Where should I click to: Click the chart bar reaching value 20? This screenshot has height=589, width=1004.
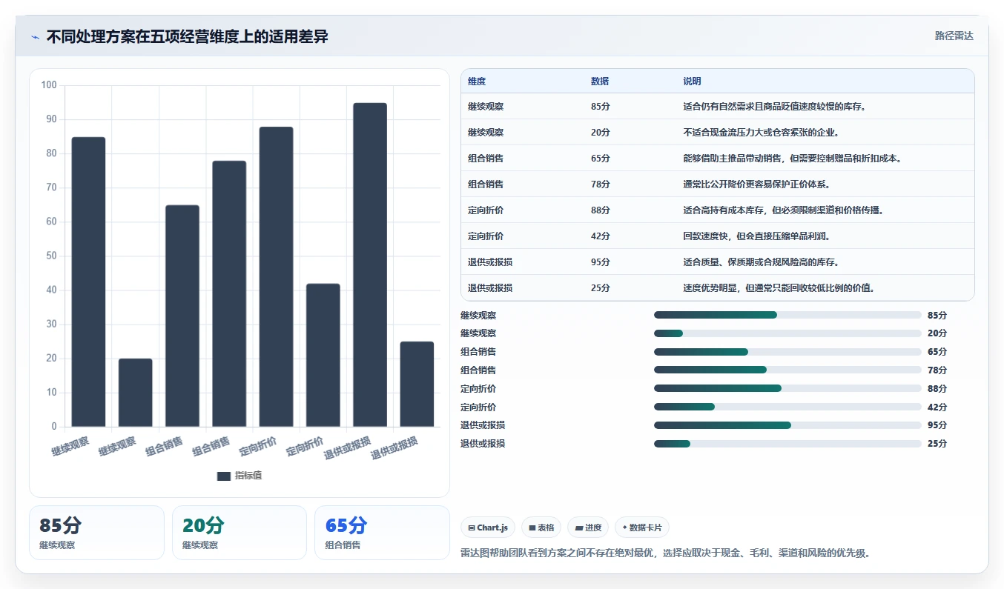point(135,393)
